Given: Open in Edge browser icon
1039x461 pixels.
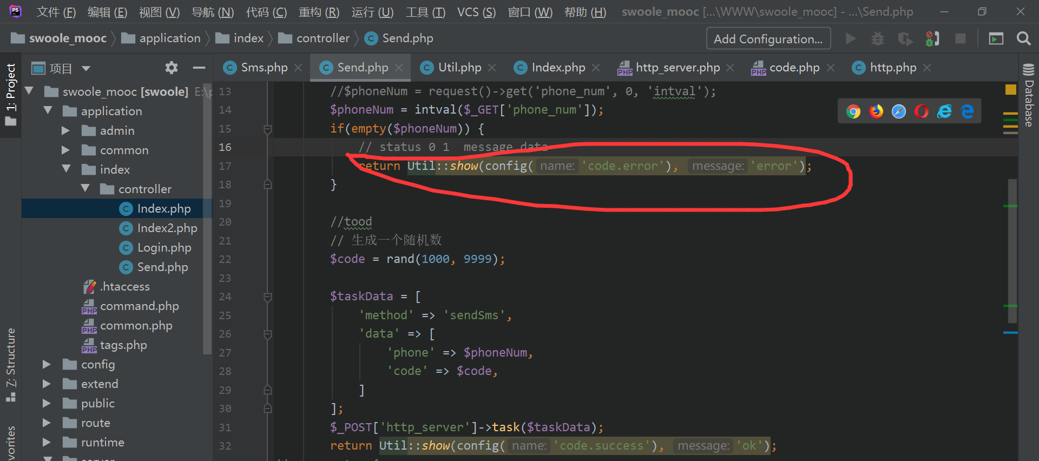Looking at the screenshot, I should click(967, 111).
